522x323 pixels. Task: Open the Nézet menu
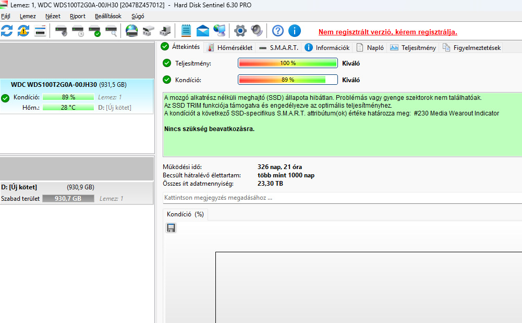tap(53, 16)
